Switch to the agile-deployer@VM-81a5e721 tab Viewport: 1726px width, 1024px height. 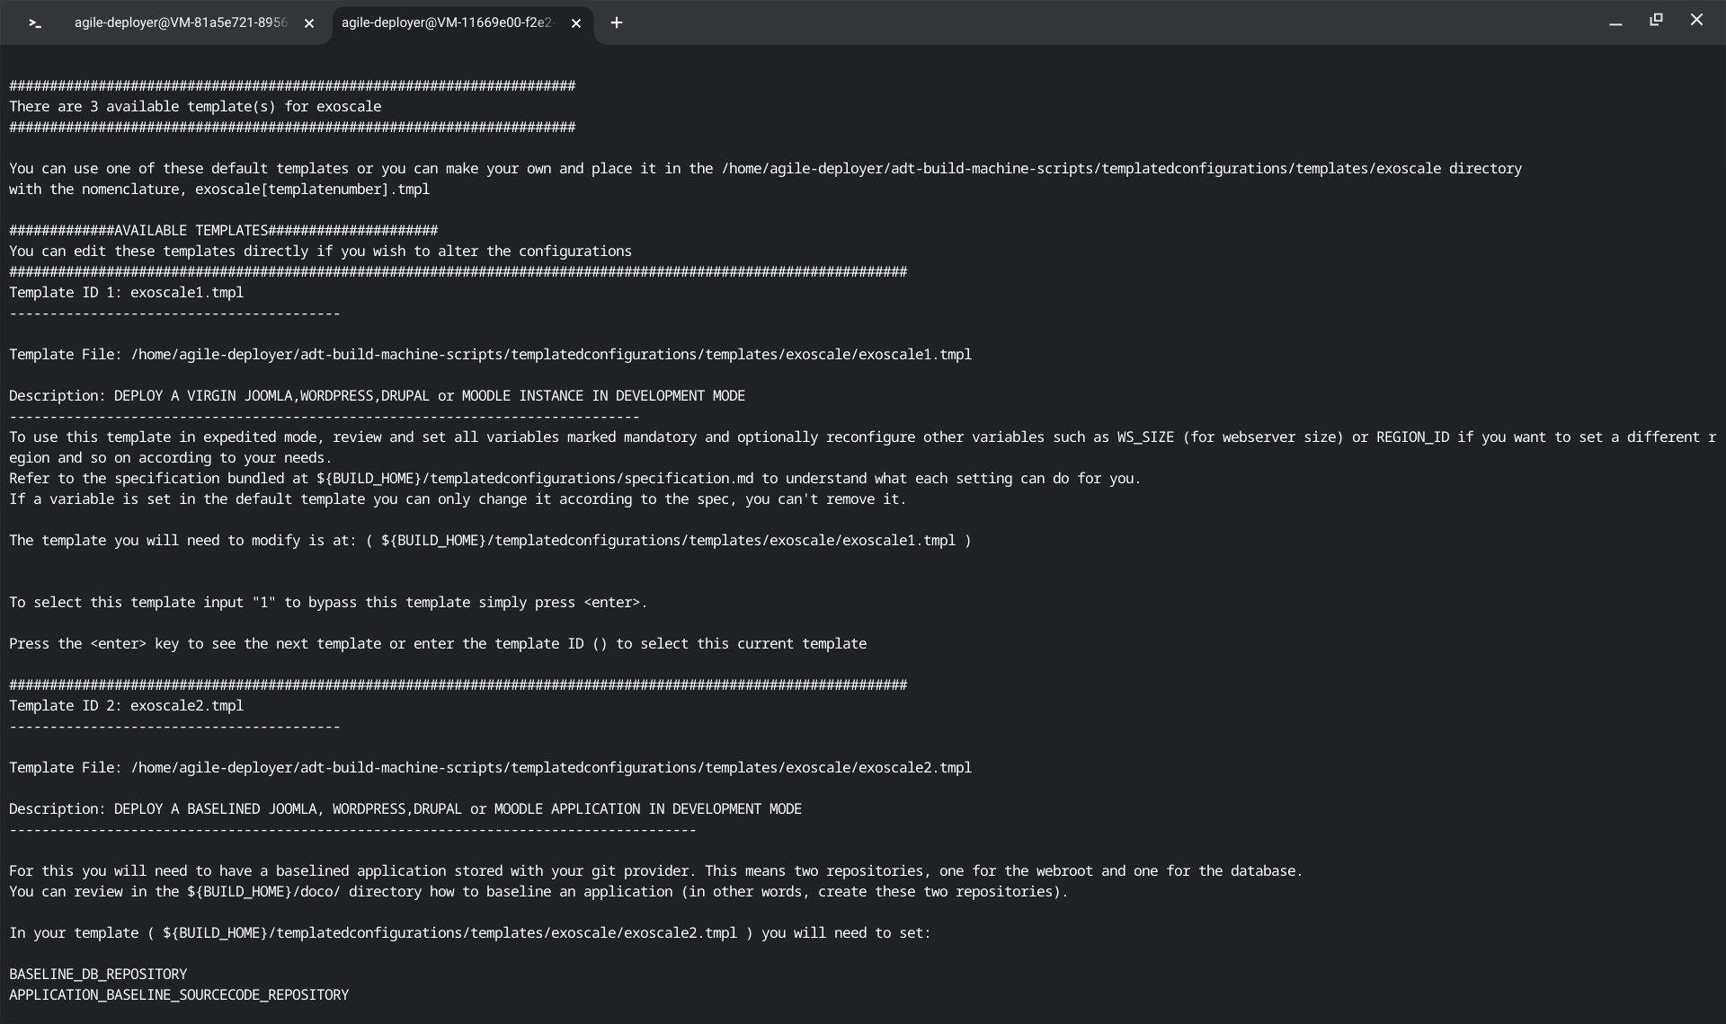181,23
